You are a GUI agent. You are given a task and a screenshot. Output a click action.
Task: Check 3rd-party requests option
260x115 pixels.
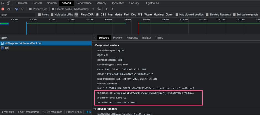pyautogui.click(x=234, y=15)
